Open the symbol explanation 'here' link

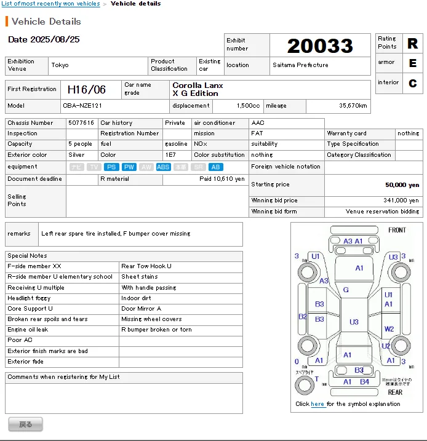click(x=317, y=404)
